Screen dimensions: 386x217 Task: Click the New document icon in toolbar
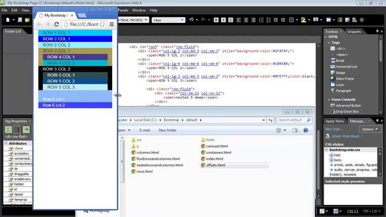click(8, 20)
